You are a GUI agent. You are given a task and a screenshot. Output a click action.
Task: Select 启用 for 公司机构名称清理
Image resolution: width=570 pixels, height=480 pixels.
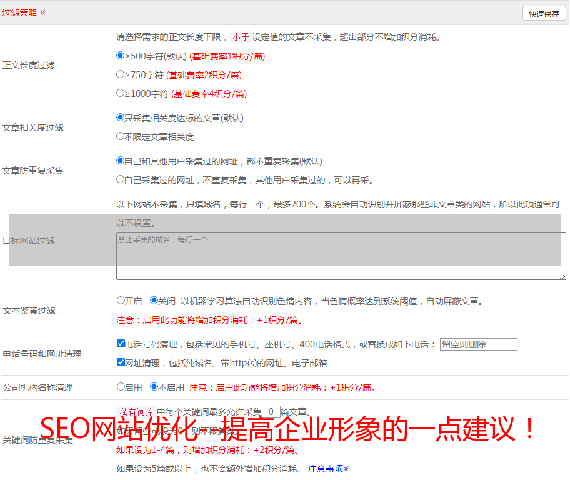click(121, 387)
